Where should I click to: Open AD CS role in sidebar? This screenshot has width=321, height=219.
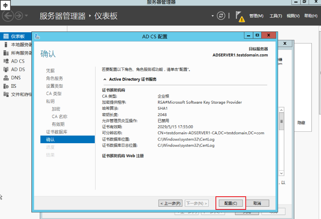pyautogui.click(x=18, y=61)
